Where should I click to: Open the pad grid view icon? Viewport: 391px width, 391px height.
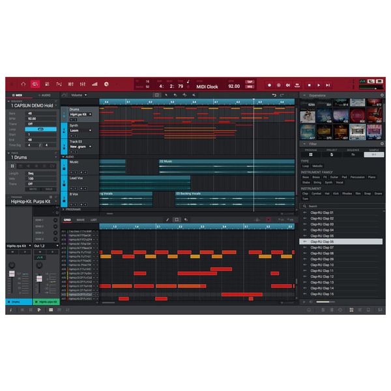pos(47,84)
